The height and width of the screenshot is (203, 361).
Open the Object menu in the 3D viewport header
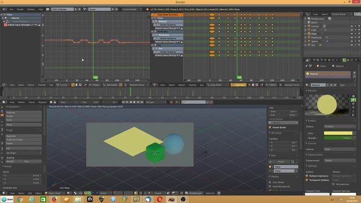click(x=38, y=193)
